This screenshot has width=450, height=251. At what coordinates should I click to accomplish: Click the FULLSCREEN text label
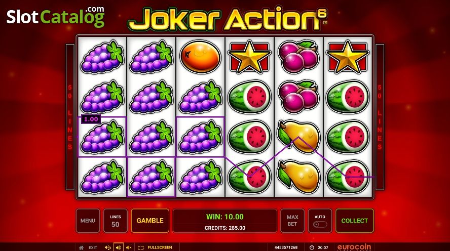point(160,247)
